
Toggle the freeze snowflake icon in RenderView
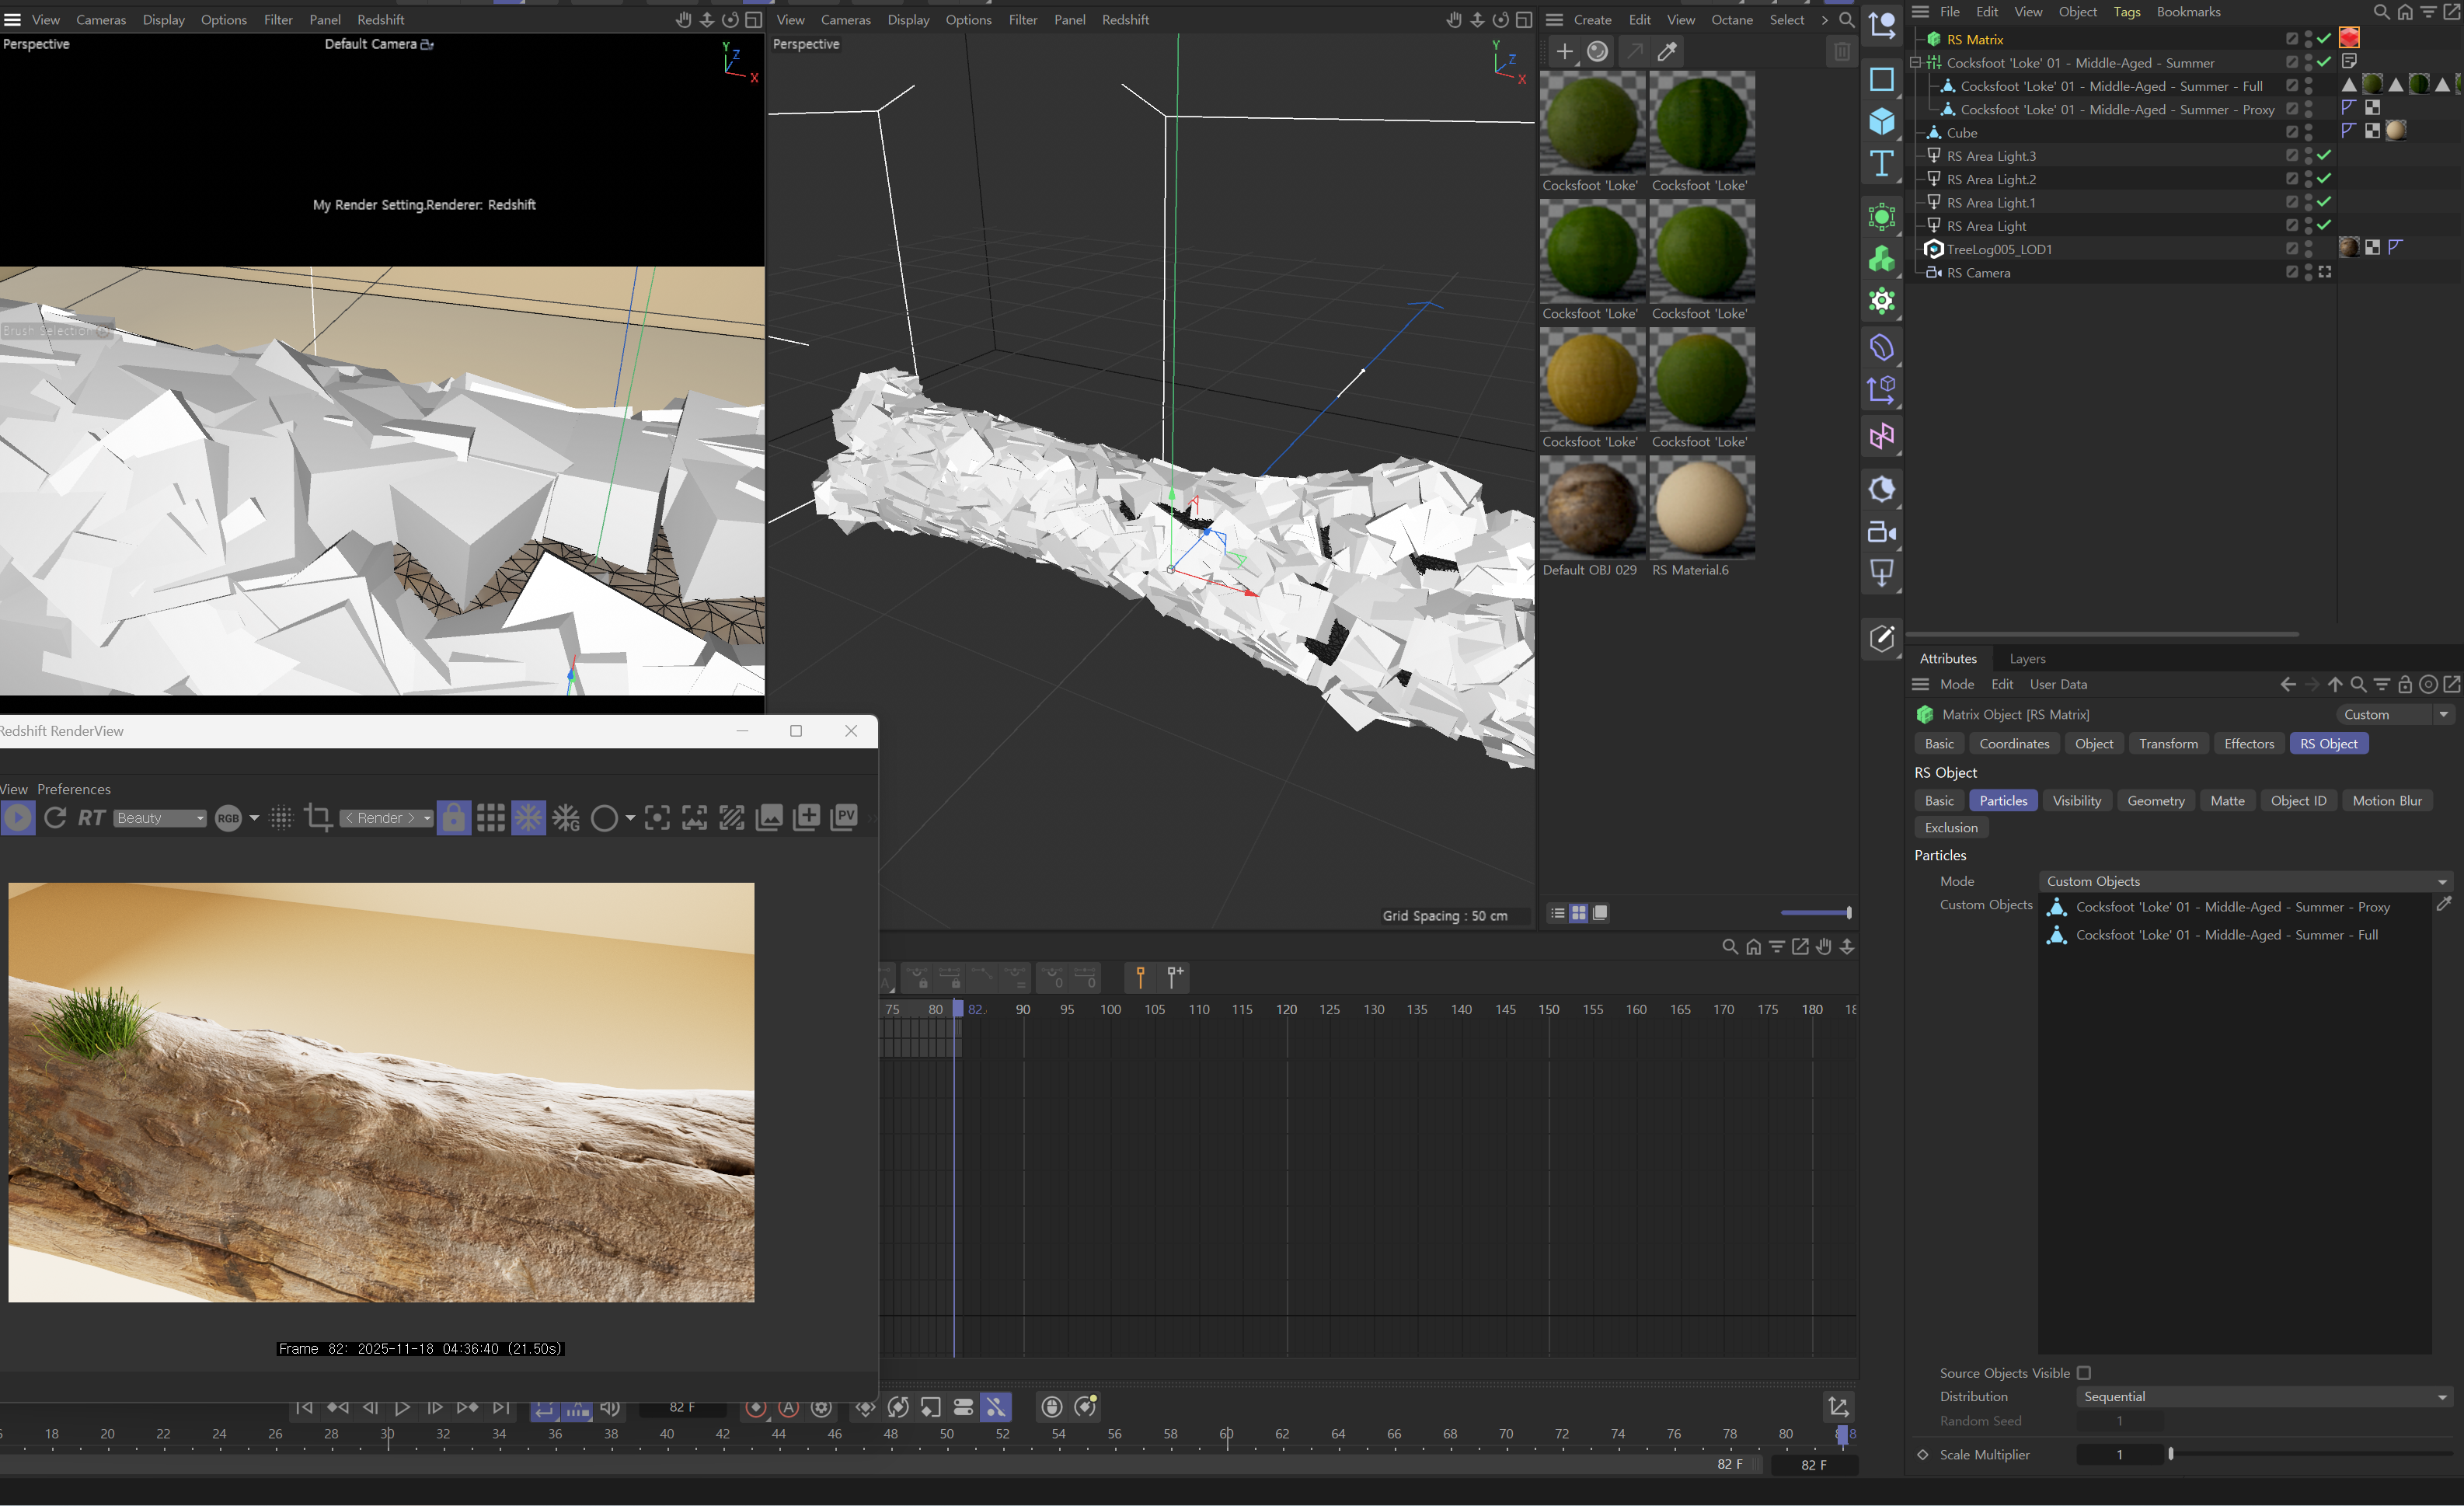[x=528, y=817]
